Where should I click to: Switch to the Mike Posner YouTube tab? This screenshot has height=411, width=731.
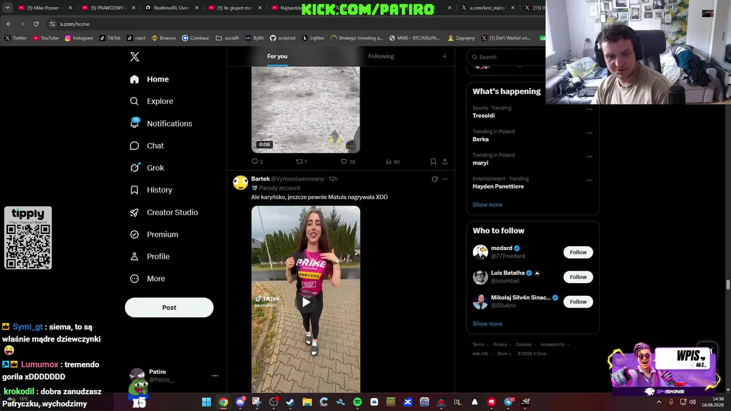coord(43,8)
